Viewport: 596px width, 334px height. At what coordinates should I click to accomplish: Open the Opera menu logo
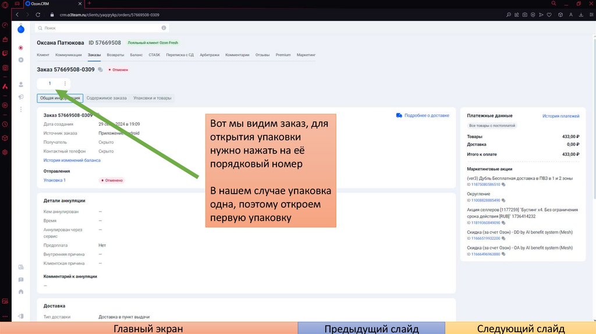pos(5,5)
